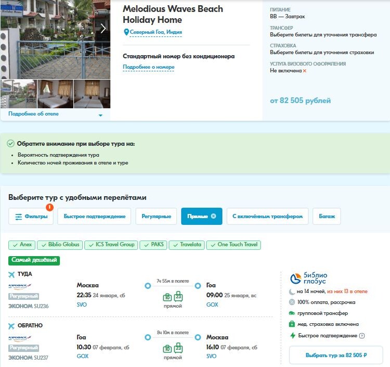Open second bedroom thumbnail photo

pos(92,94)
